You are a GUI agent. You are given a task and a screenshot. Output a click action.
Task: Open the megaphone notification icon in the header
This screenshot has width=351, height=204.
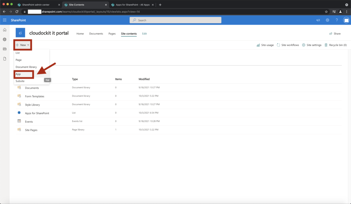click(x=318, y=20)
